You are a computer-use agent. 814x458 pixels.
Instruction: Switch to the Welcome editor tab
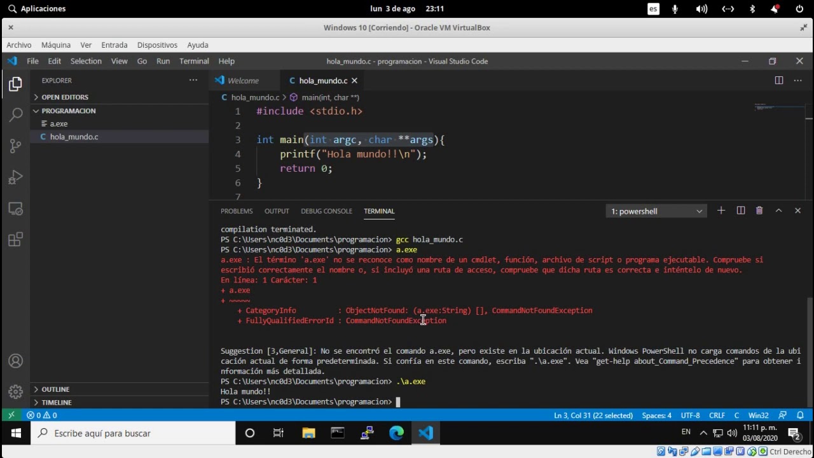tap(243, 81)
